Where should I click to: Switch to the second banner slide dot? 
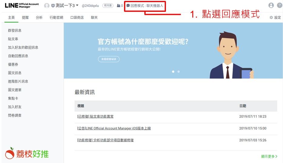pos(178,72)
